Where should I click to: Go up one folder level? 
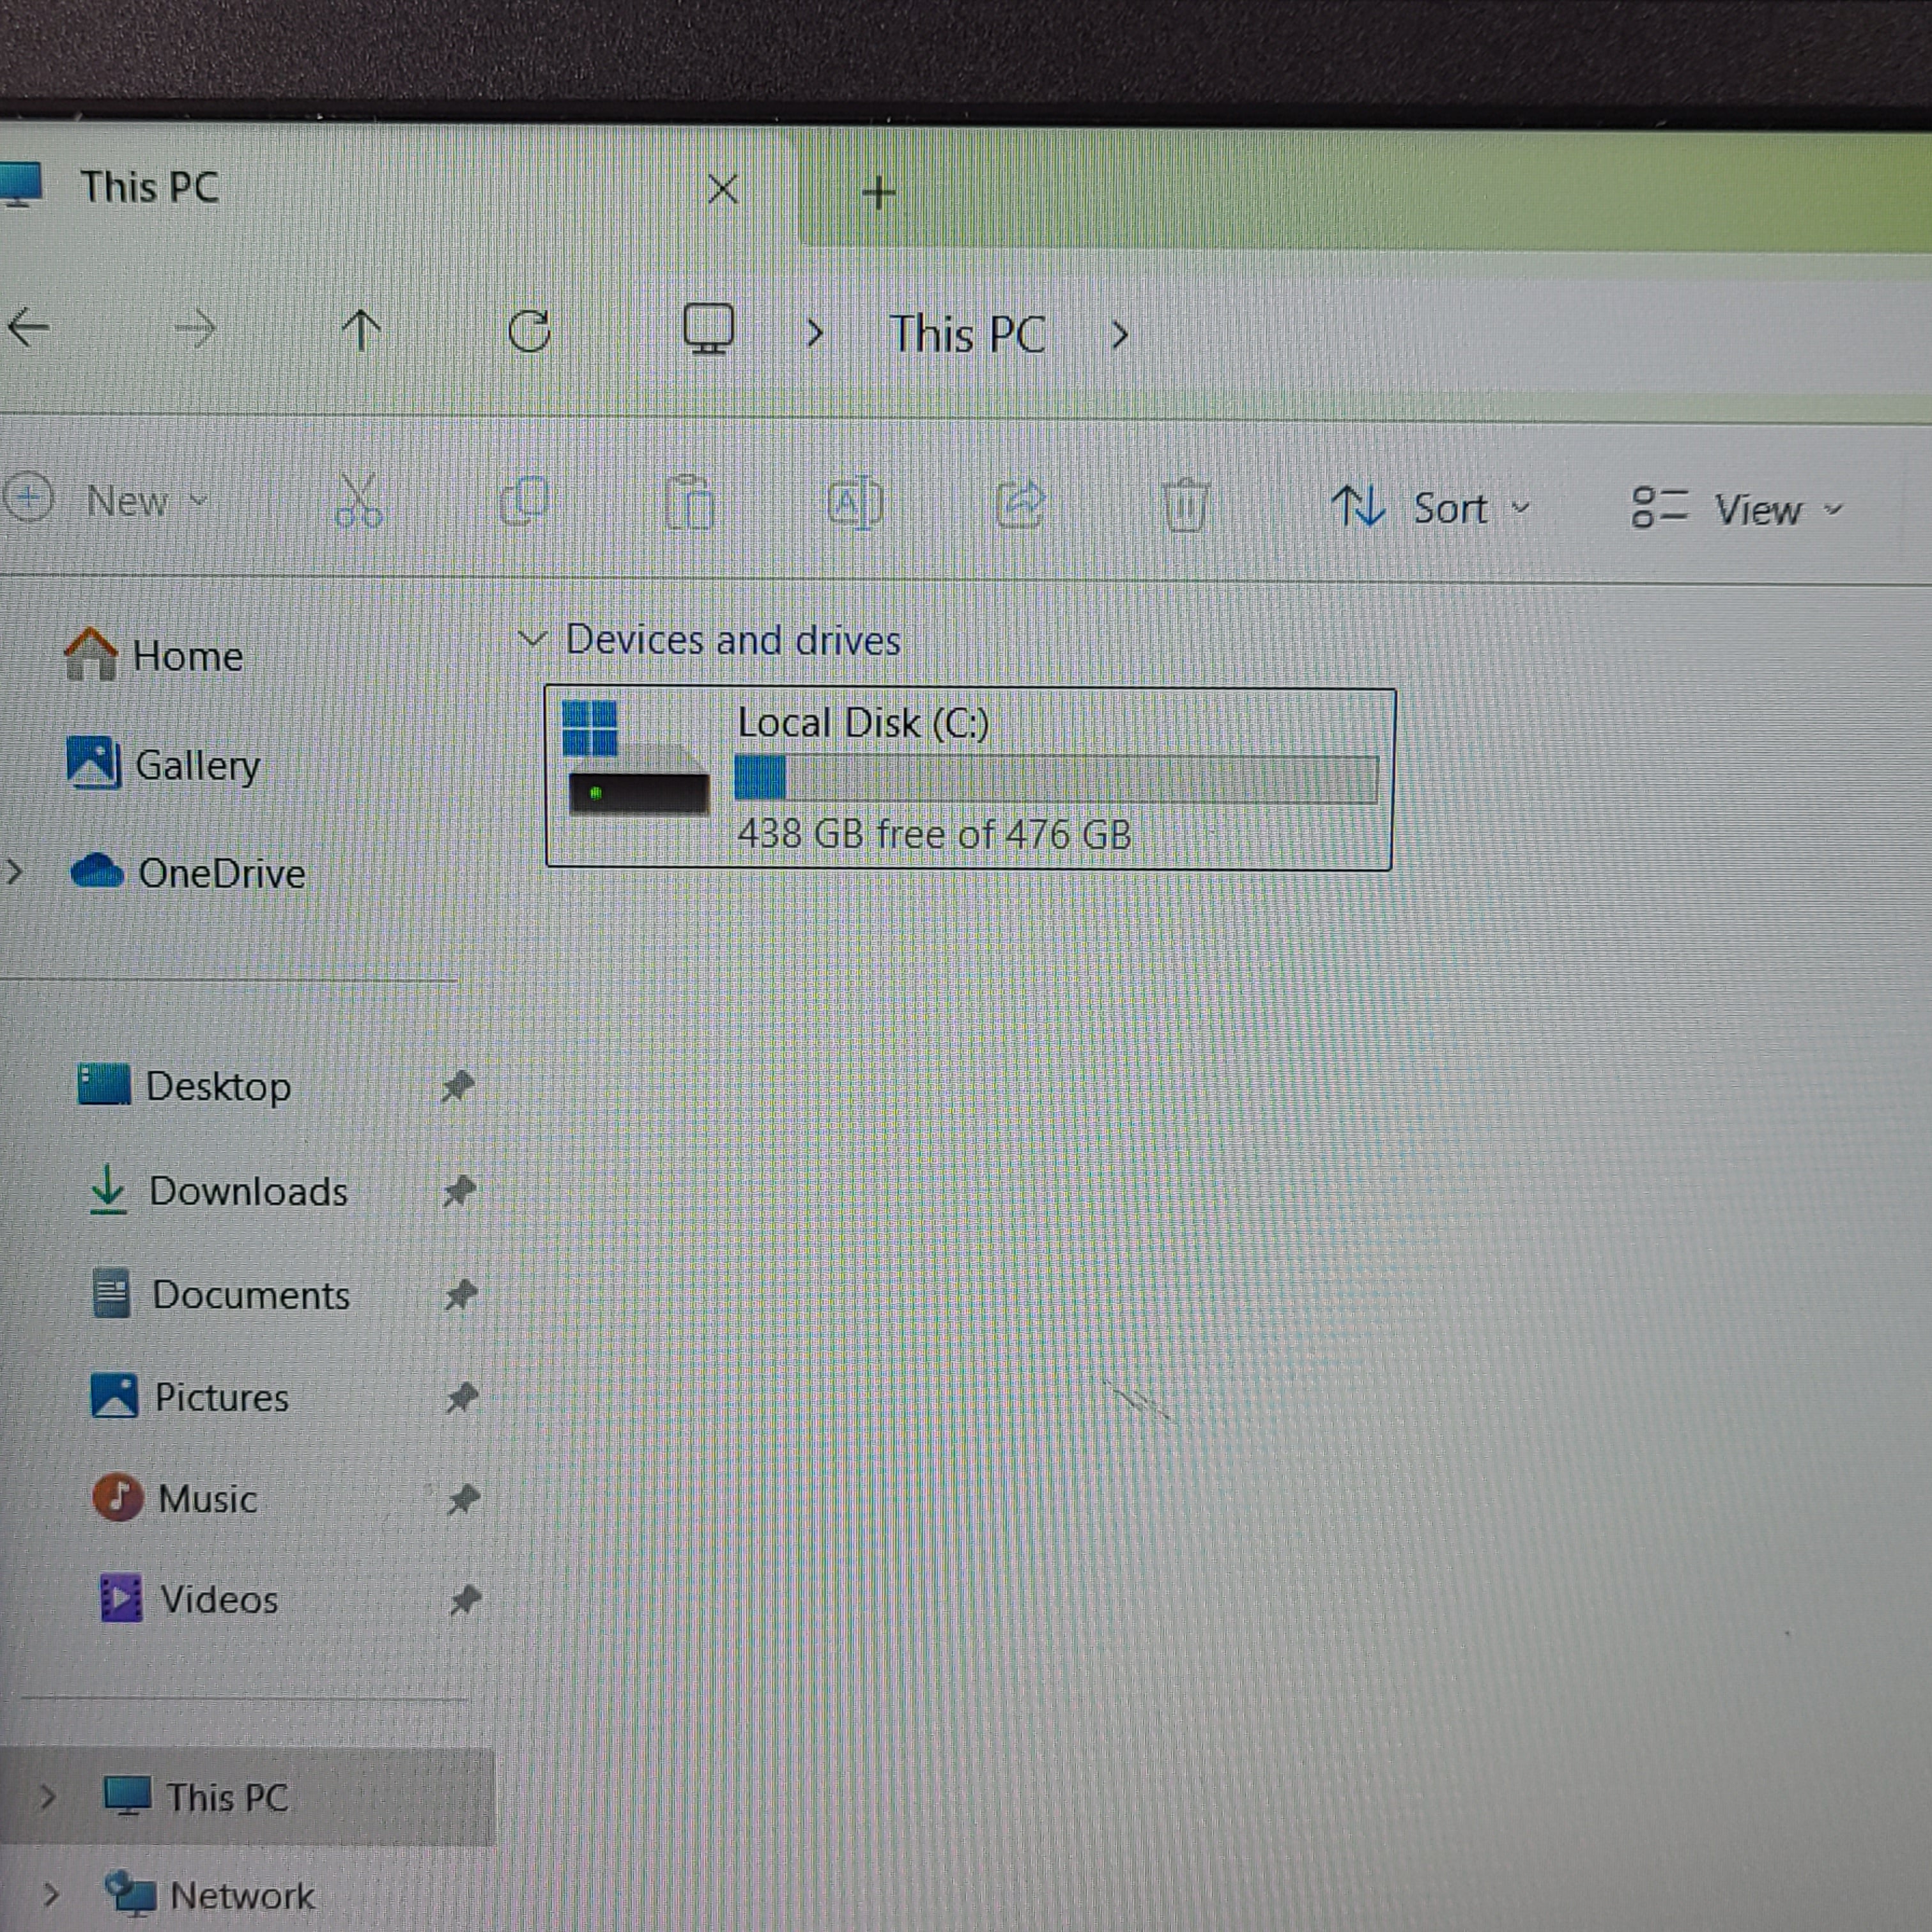point(361,330)
